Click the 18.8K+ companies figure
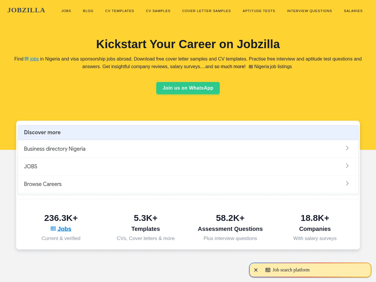The height and width of the screenshot is (282, 376). pos(315,218)
